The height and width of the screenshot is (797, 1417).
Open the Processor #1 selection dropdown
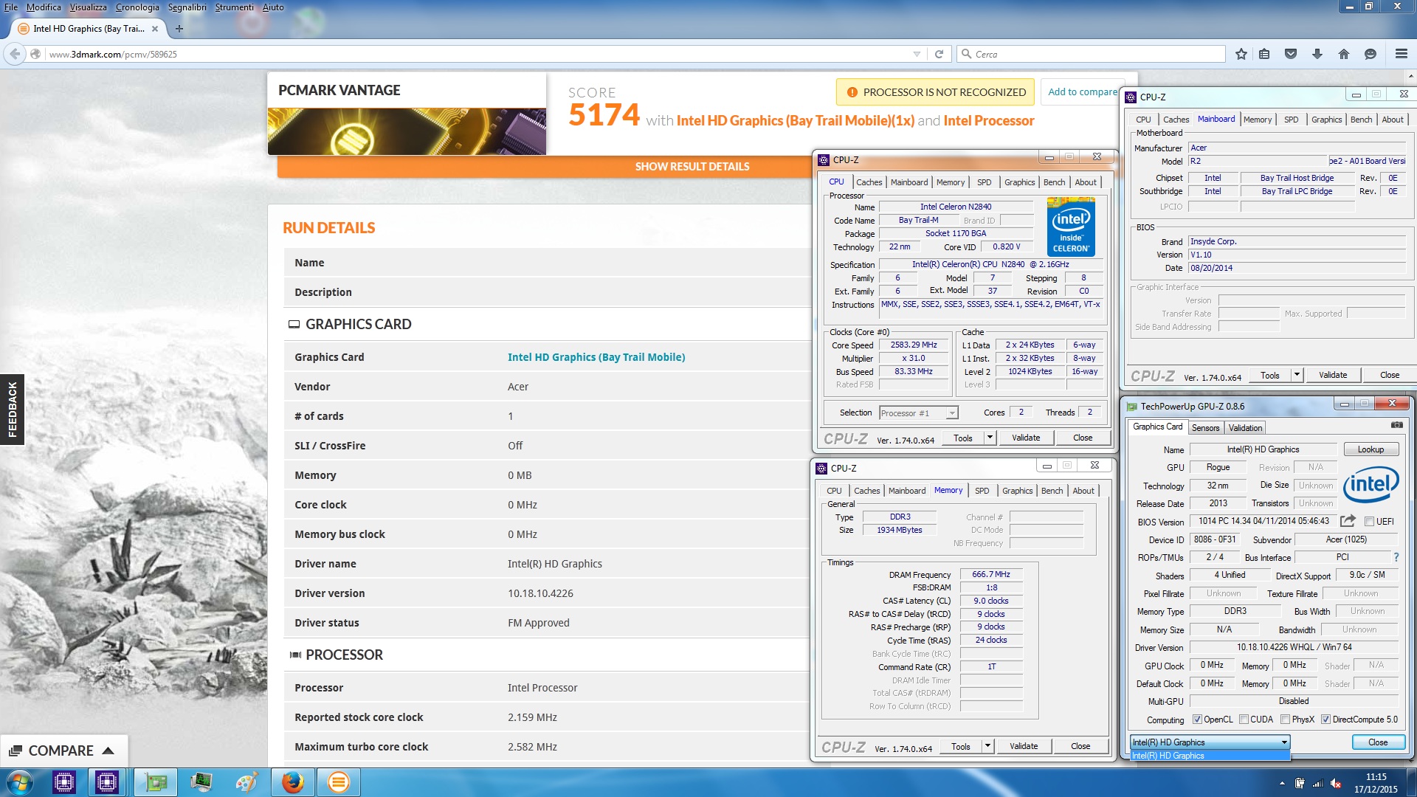(918, 413)
